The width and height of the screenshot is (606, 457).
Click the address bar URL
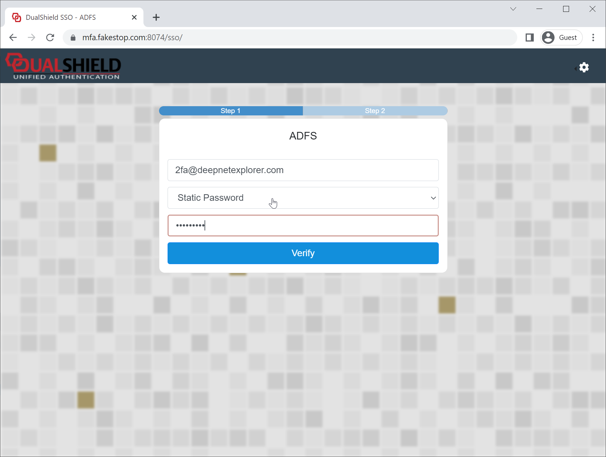tap(132, 38)
